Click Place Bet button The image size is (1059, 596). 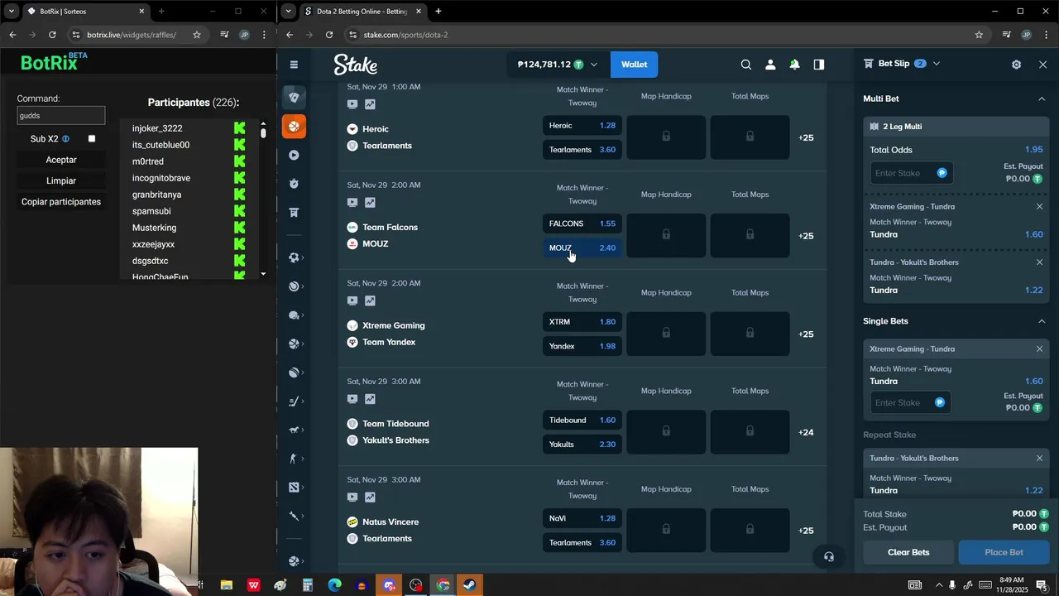tap(1004, 552)
